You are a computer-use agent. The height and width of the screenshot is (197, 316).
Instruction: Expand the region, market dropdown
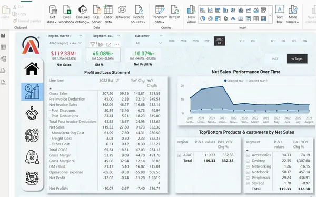(x=81, y=36)
